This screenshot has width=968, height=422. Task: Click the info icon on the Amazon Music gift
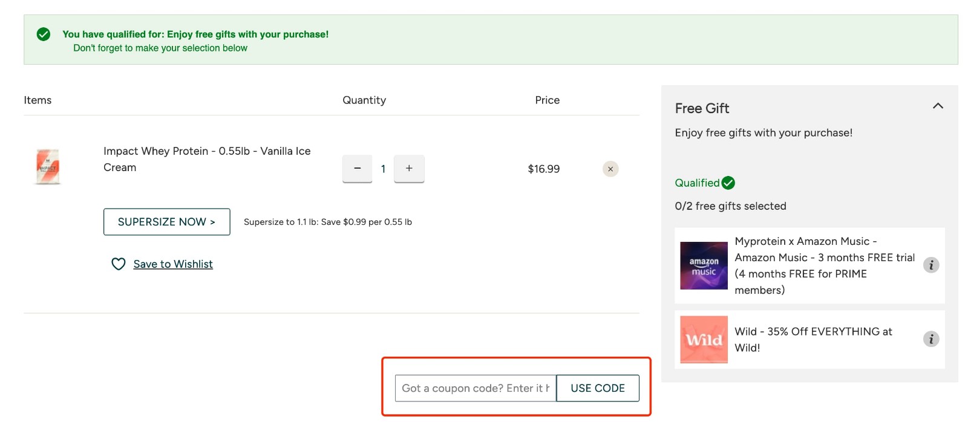932,265
